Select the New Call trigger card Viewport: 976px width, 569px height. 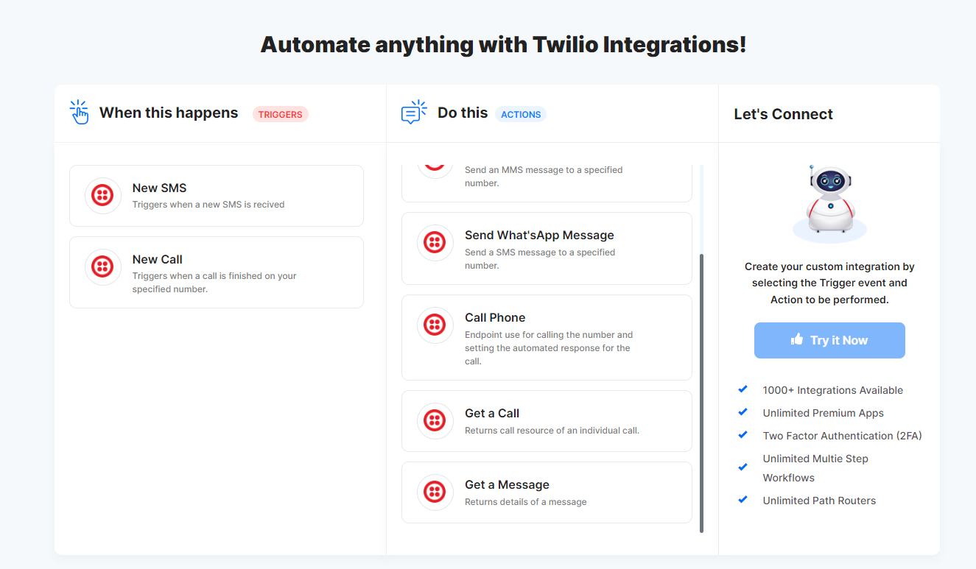tap(217, 272)
